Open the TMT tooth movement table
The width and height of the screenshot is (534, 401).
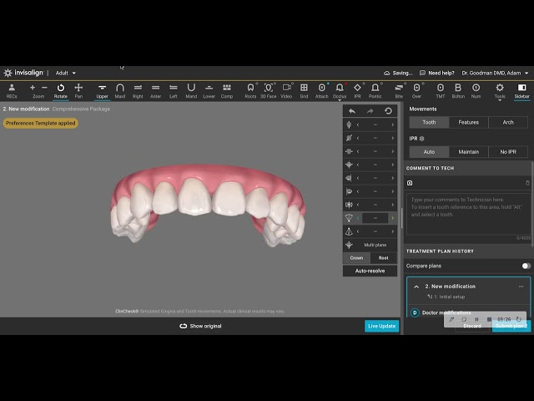tap(441, 91)
